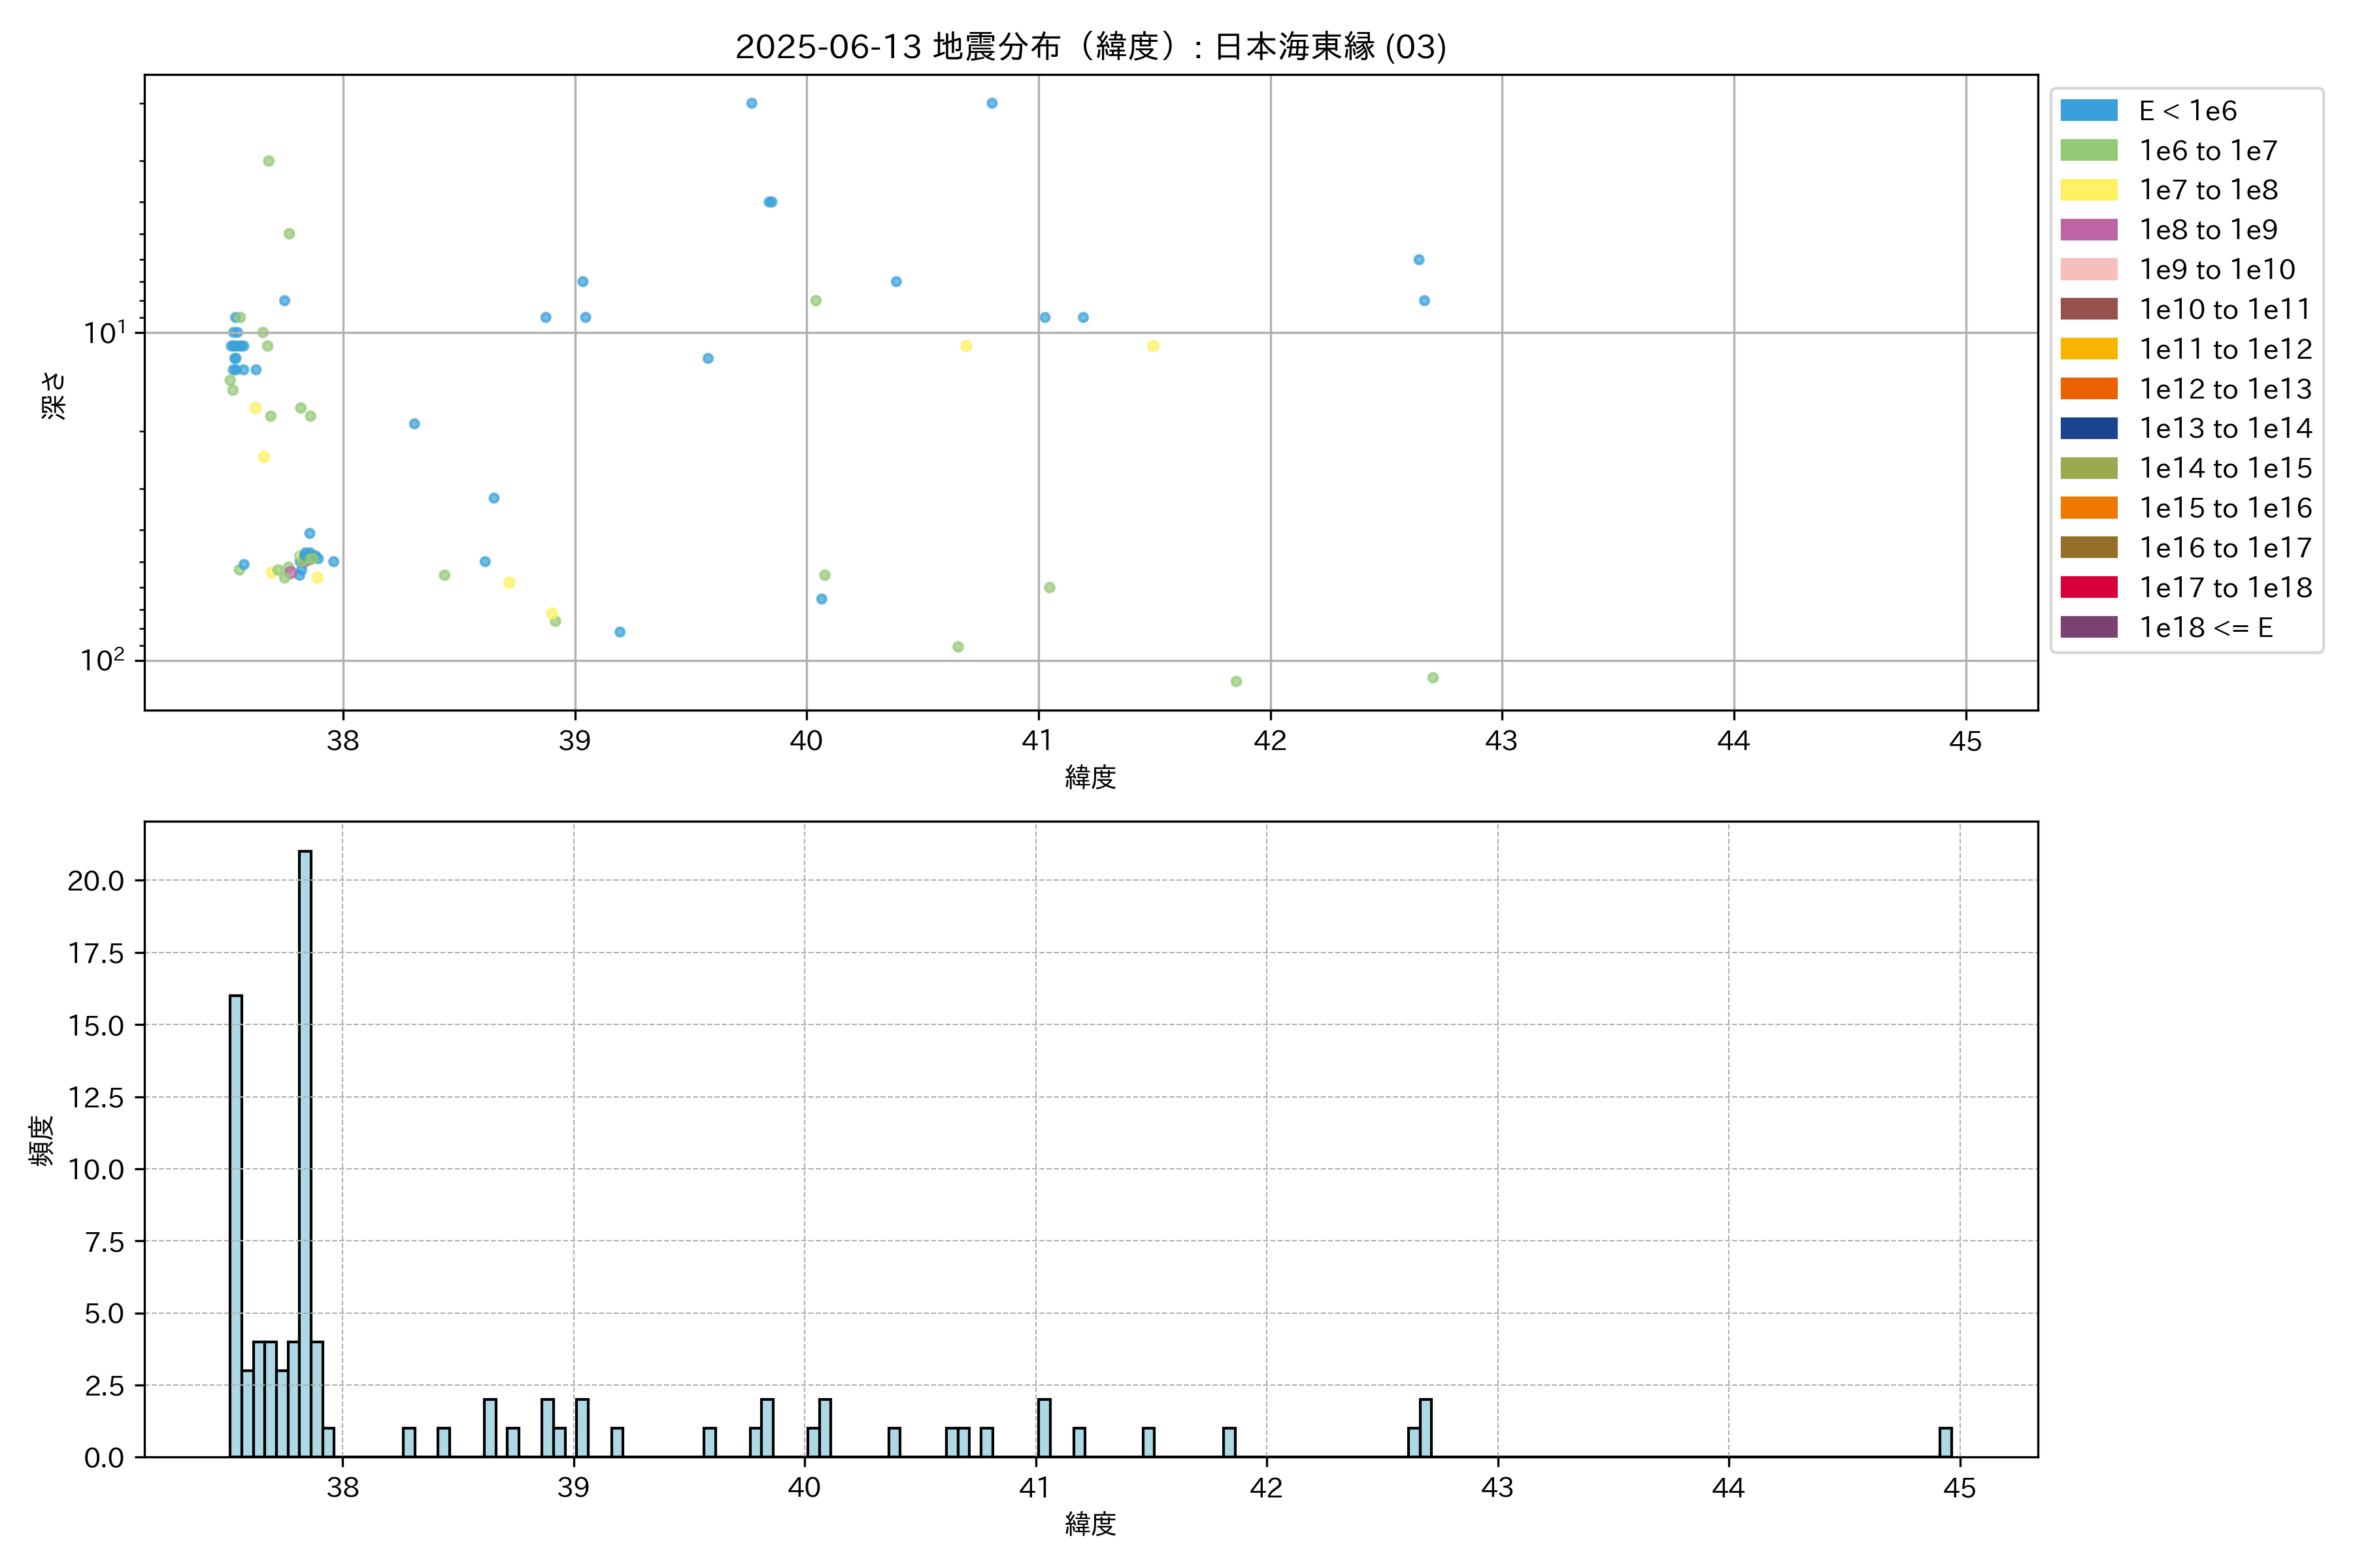Click the red '1e17 to 1e18' legend swatch
Screen dimensions: 2353x1568
point(2088,588)
